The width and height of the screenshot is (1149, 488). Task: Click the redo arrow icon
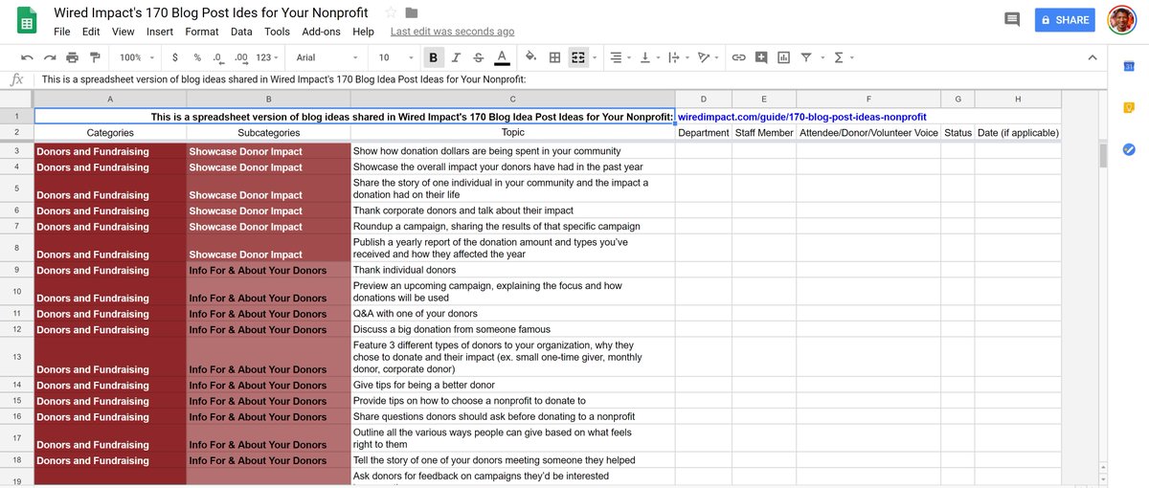coord(50,57)
